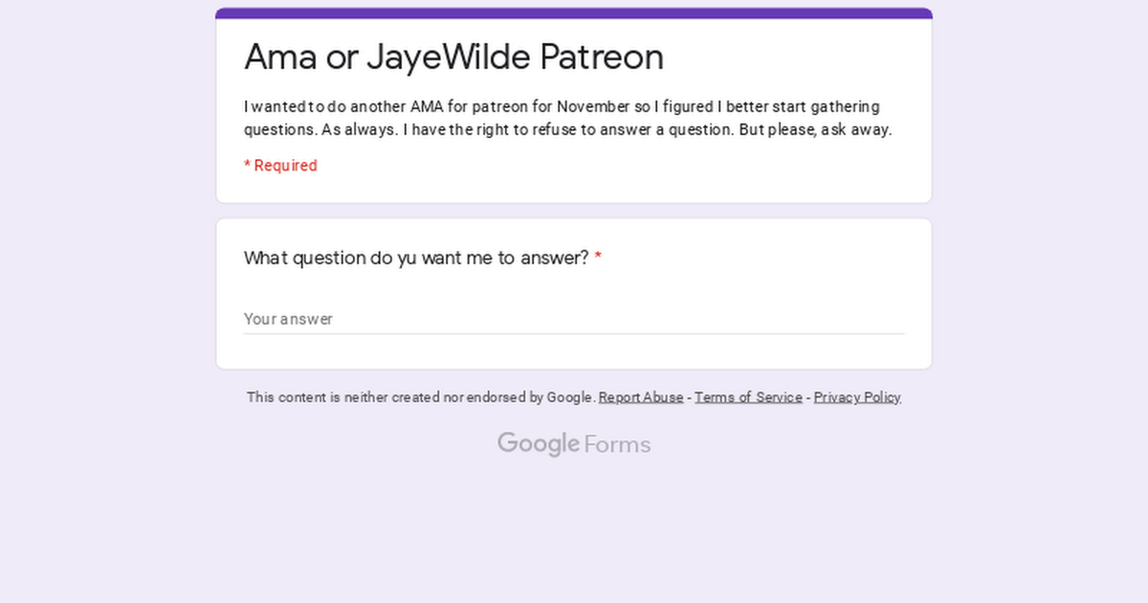Click the sentence "But please, ask away."
Image resolution: width=1148 pixels, height=603 pixels.
pyautogui.click(x=815, y=130)
